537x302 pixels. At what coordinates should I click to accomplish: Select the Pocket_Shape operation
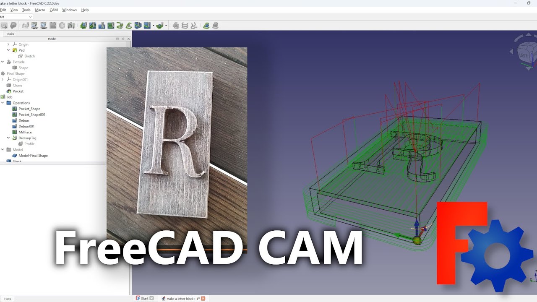(x=29, y=109)
